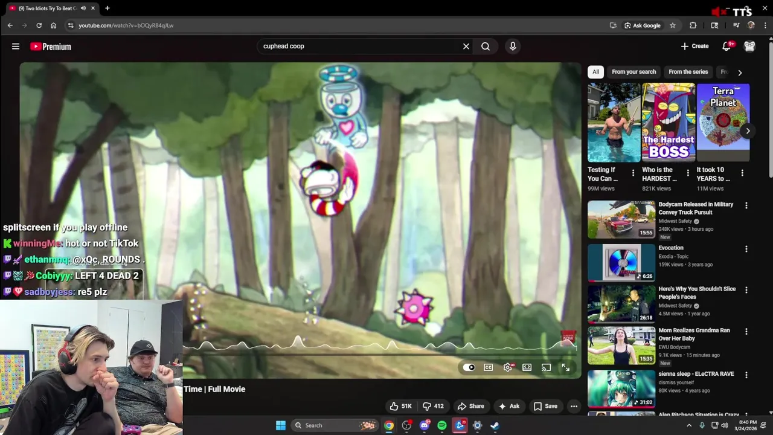Select the From the series chip
Screen dimensions: 773x435
click(688, 71)
